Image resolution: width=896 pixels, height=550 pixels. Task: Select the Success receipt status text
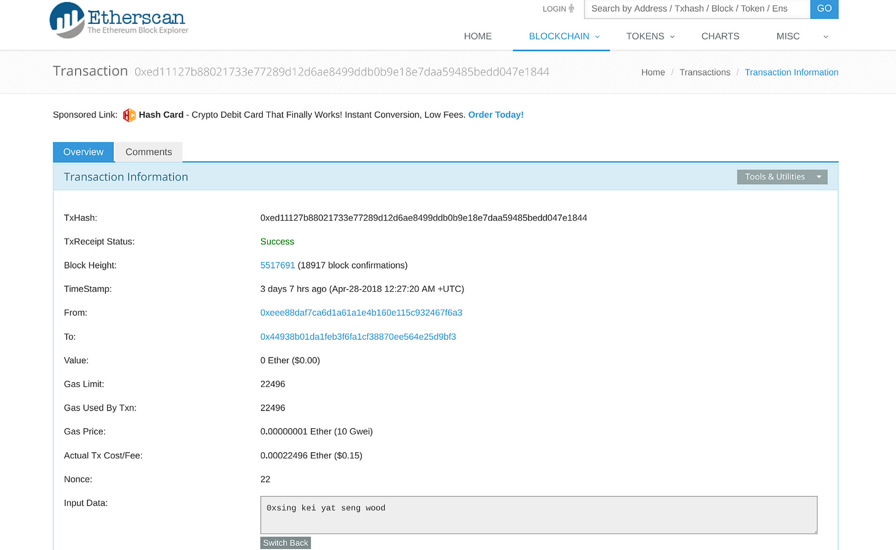coord(277,242)
